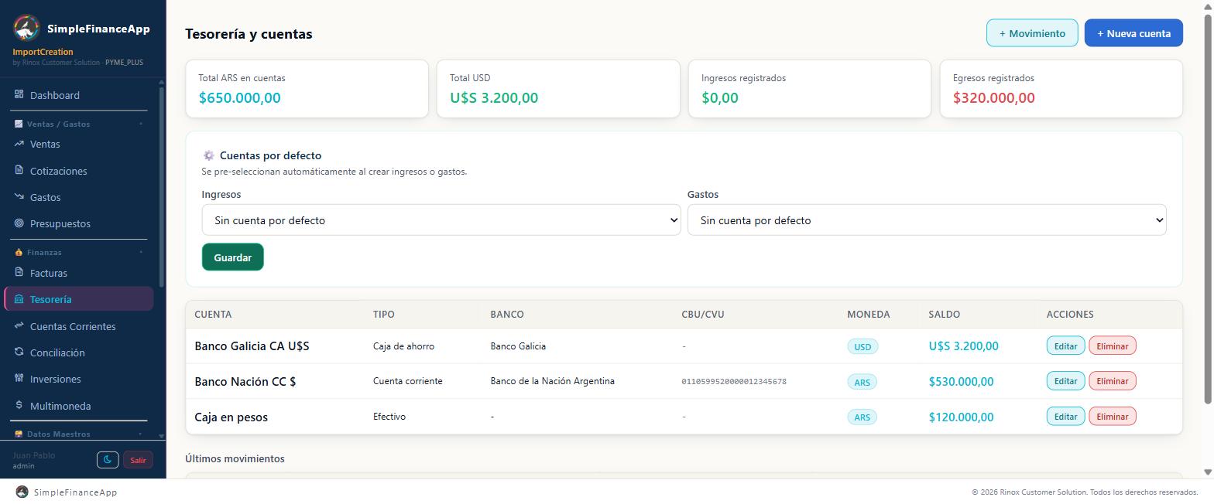Click the Presupuestos target icon

point(19,223)
